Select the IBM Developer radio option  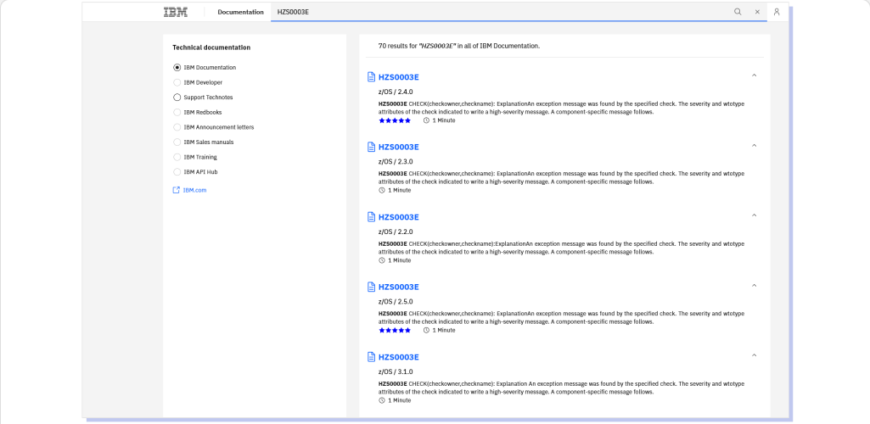tap(177, 82)
